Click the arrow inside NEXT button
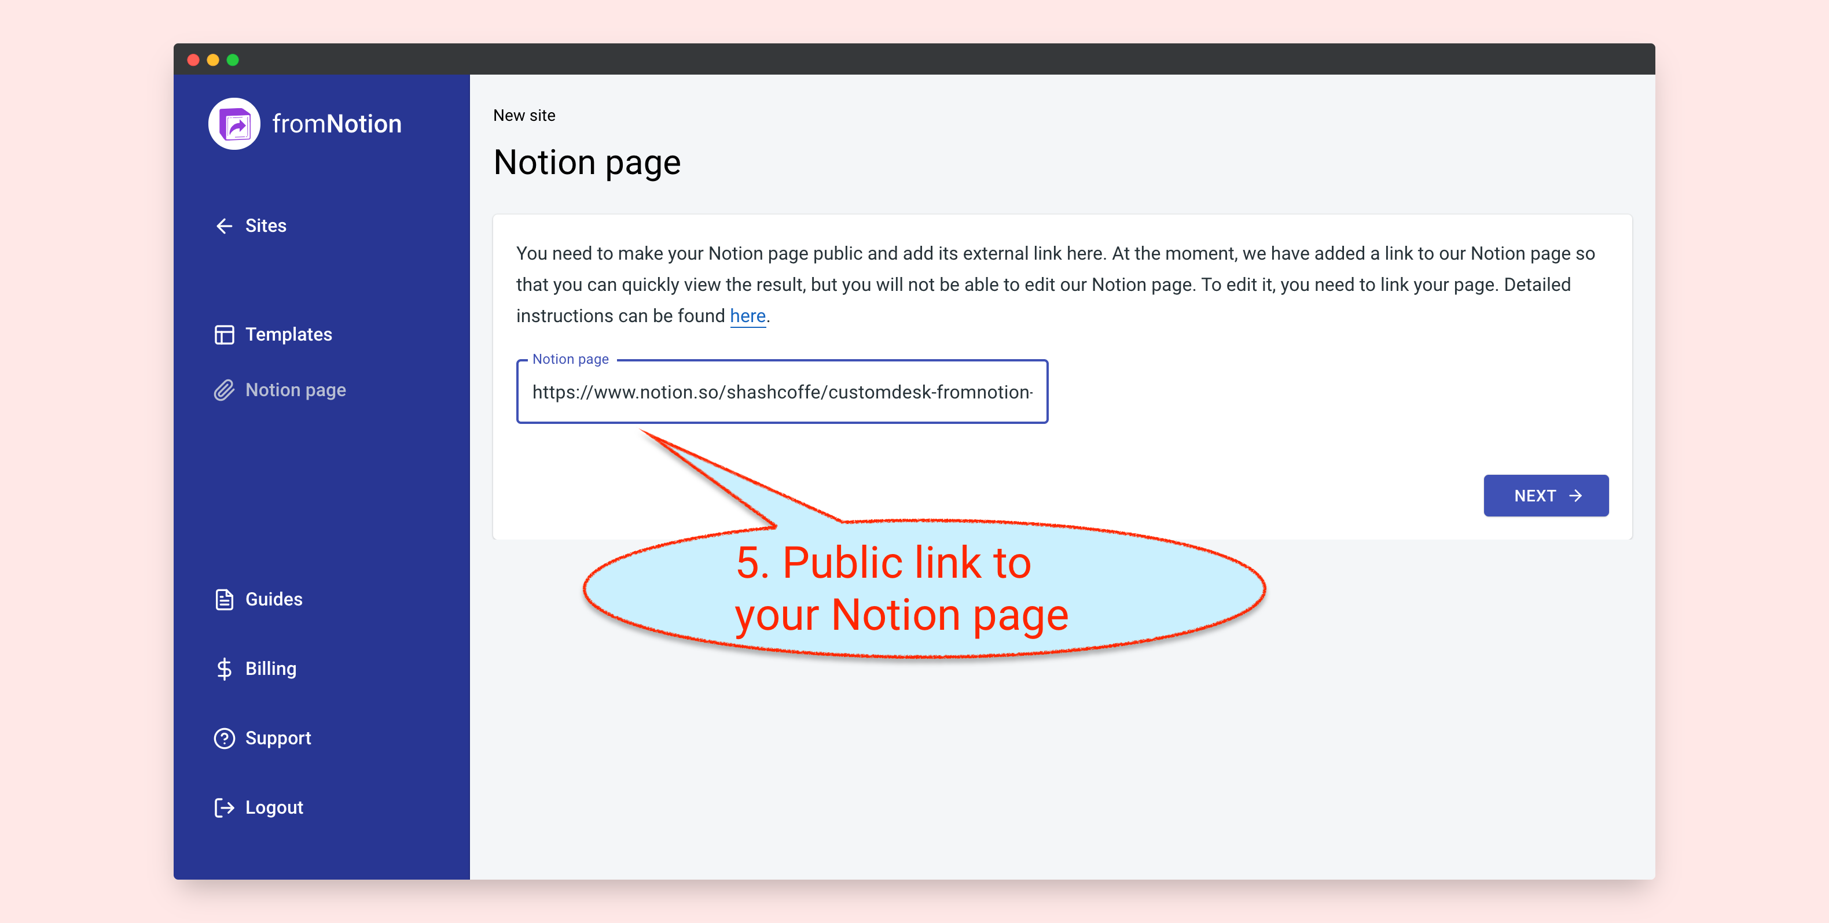 [1575, 496]
